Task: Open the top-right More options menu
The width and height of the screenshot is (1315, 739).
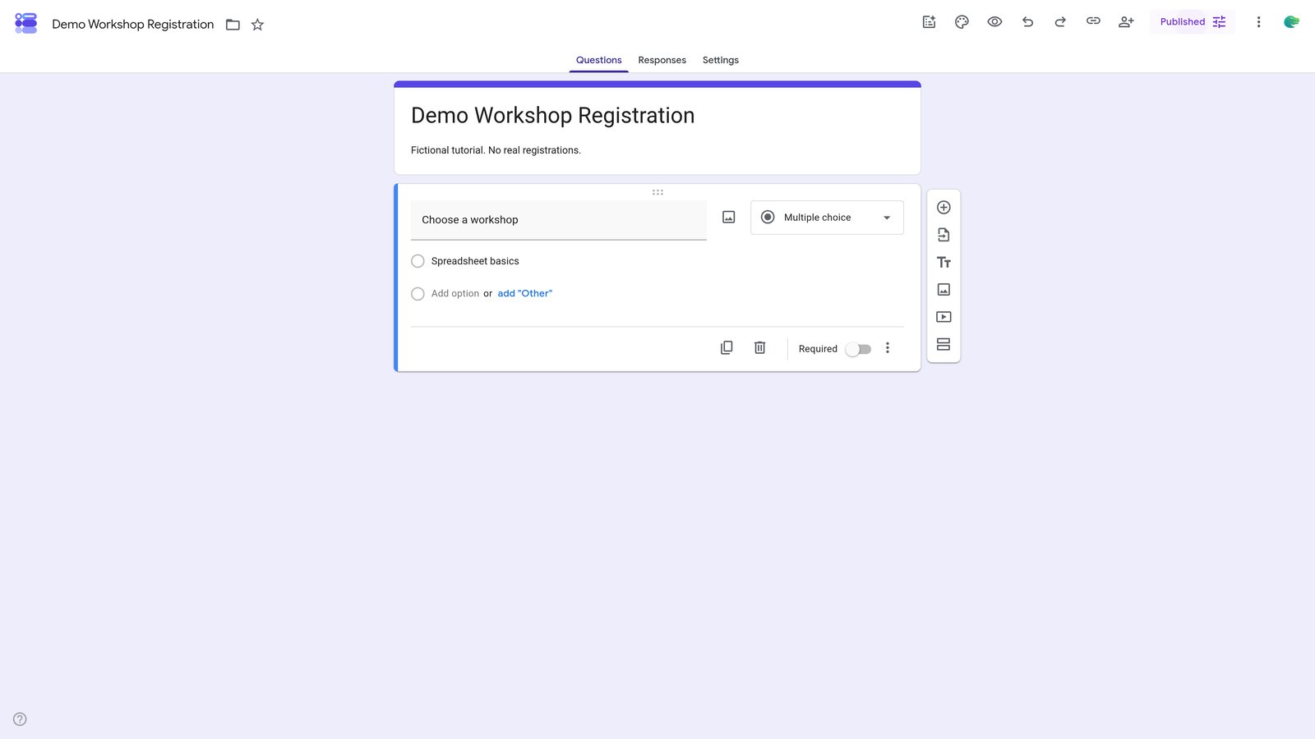Action: (x=1258, y=22)
